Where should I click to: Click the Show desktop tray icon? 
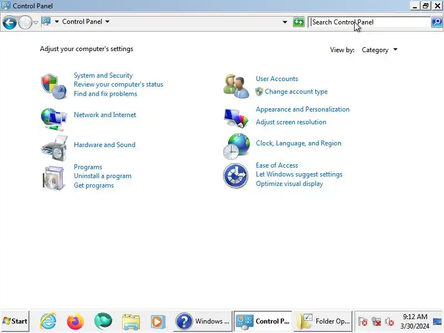(437, 321)
